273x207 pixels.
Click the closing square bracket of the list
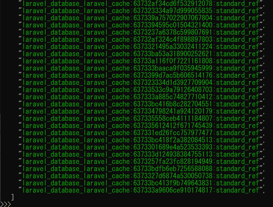12,197
